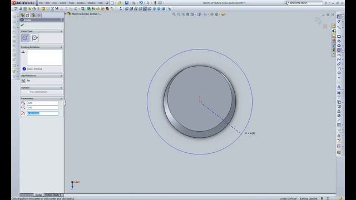The image size is (356, 200).
Task: Click the Exit Sketch icon atop sketch toolbar
Action: coord(339,17)
